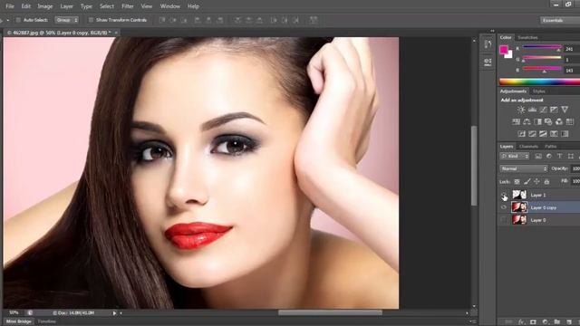Click the Auto-Align Layers icon in options bar
This screenshot has width=580, height=326.
coord(314,20)
